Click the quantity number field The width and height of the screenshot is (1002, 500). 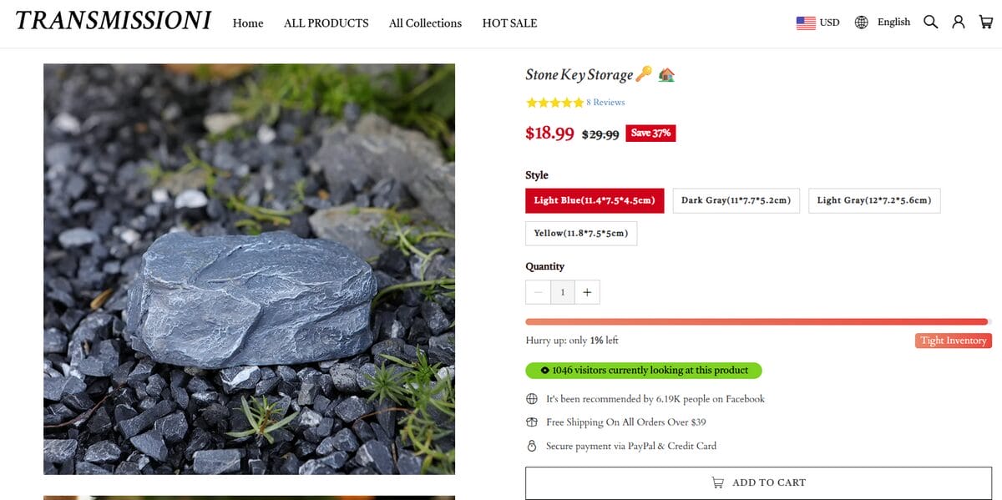click(563, 292)
